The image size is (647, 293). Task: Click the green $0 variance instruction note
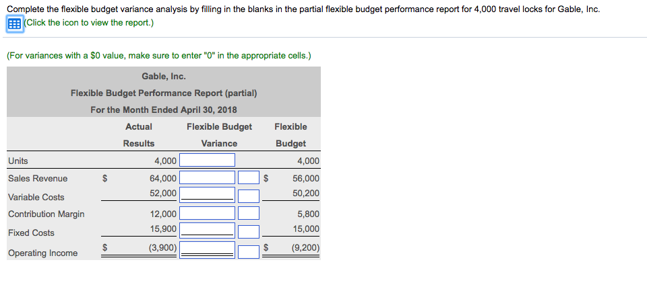[159, 56]
